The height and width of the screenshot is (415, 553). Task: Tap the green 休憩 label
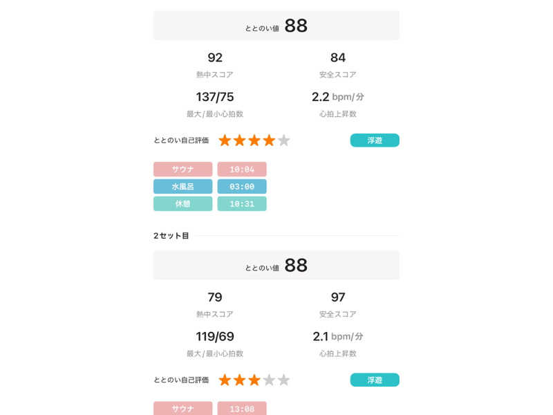[182, 203]
